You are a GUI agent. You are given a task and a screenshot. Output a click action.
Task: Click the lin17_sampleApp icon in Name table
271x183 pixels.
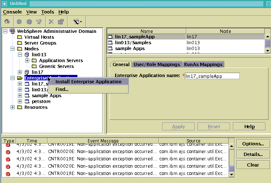pyautogui.click(x=110, y=37)
